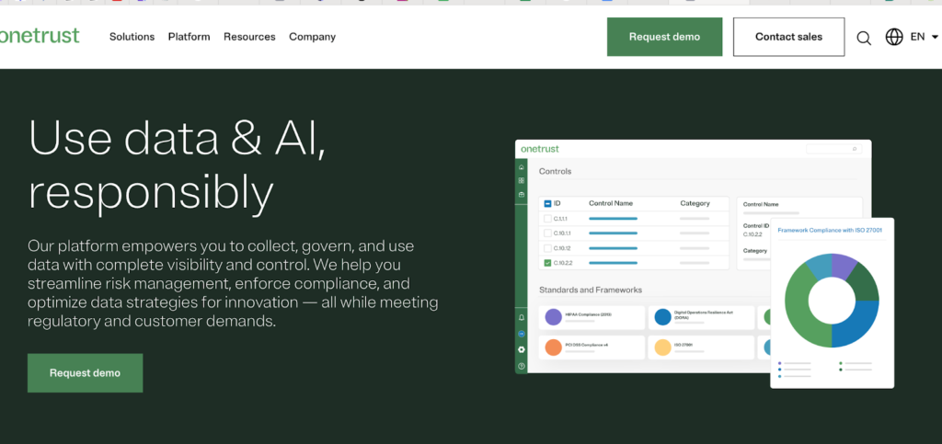Click the blue DORA circle icon
Image resolution: width=942 pixels, height=444 pixels.
(662, 317)
